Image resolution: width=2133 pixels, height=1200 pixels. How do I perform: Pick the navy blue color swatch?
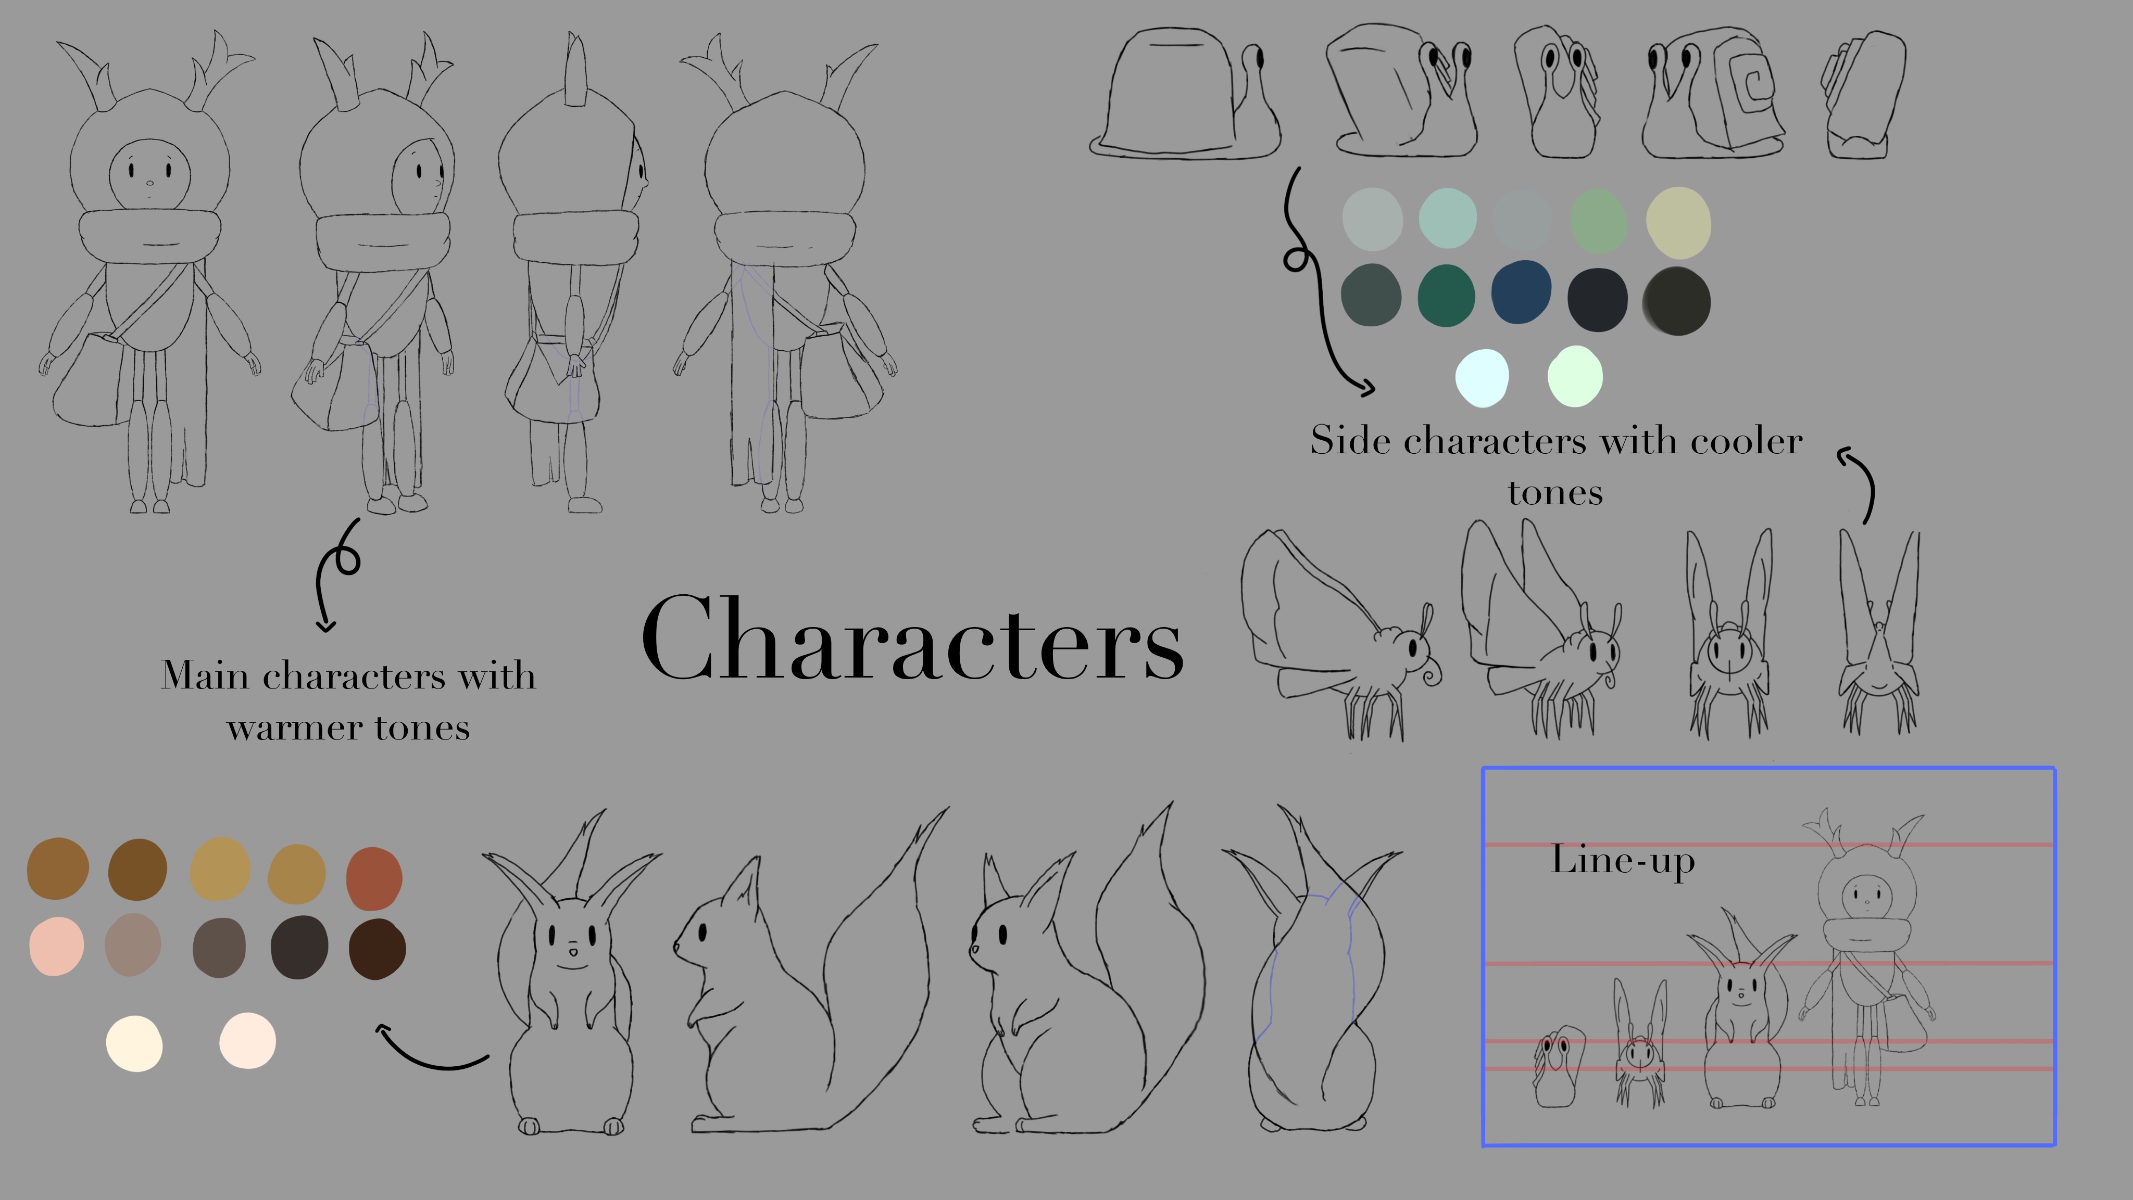pos(1520,291)
